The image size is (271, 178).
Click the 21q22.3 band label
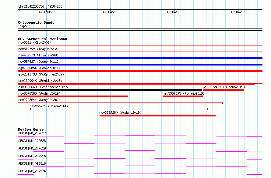point(25,26)
